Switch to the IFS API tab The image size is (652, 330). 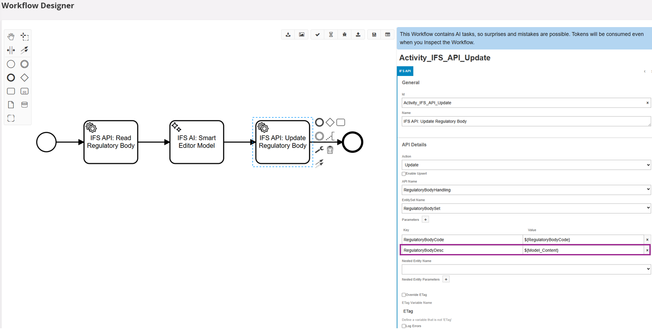coord(405,71)
